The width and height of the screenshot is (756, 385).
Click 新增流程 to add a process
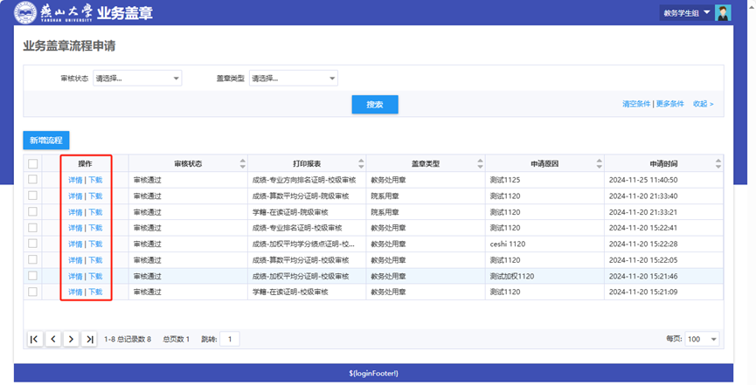pos(45,140)
